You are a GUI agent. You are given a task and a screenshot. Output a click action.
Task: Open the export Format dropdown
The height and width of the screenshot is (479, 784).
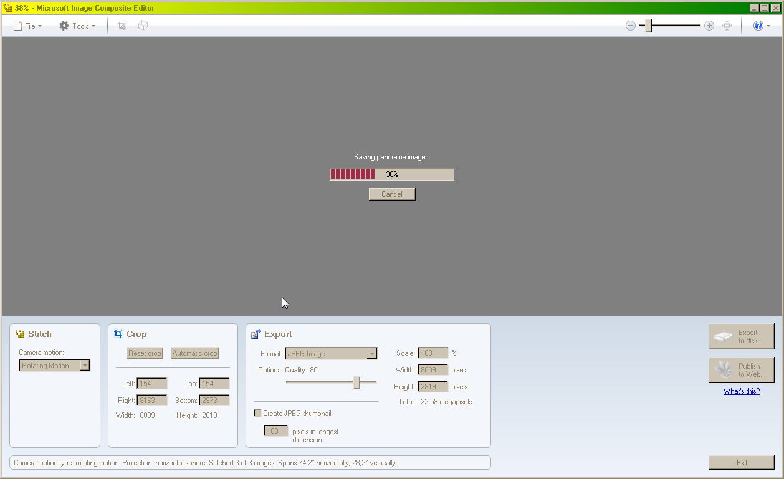(x=331, y=354)
